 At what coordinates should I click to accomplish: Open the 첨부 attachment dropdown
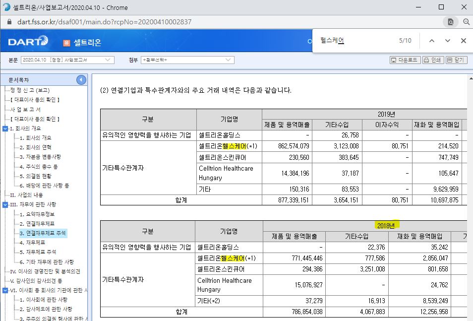[x=187, y=60]
